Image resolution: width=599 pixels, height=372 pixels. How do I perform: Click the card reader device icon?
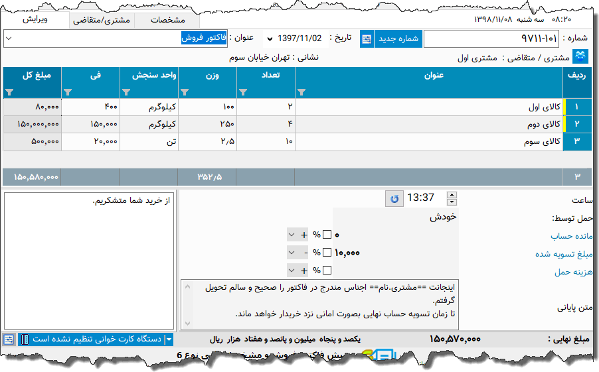(25, 339)
